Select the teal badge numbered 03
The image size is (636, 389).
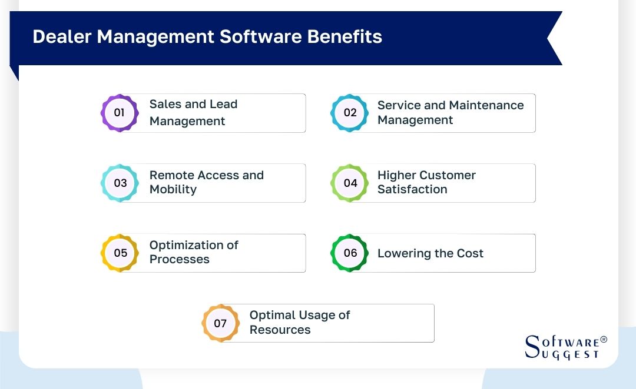(x=120, y=183)
